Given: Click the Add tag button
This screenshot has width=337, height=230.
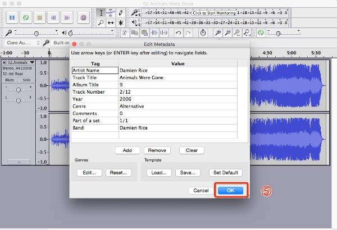Looking at the screenshot, I should 127,150.
